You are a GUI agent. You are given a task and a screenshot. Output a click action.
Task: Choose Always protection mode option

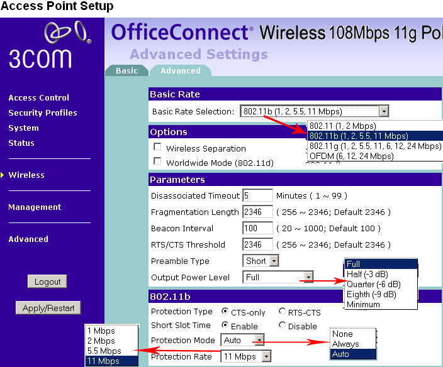coord(353,344)
